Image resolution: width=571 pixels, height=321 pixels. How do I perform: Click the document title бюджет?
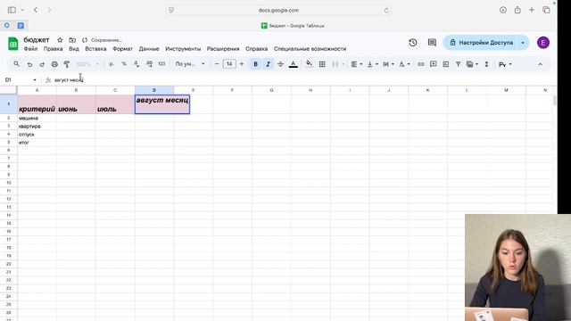point(37,39)
